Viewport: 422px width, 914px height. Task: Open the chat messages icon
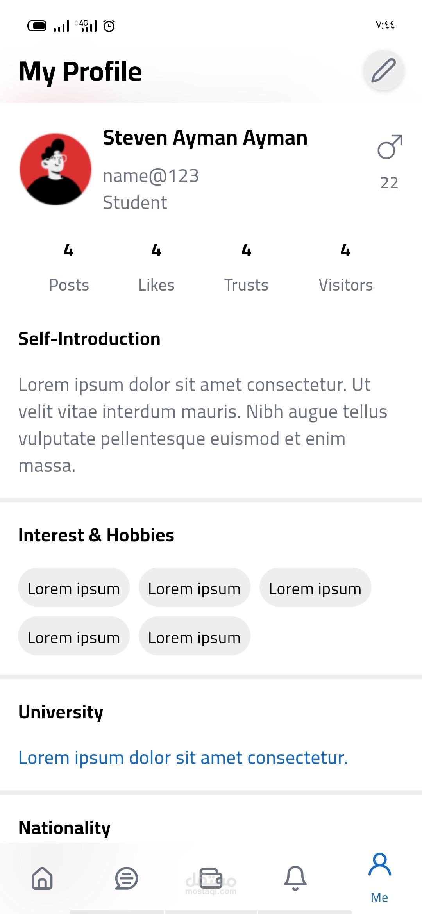point(126,878)
